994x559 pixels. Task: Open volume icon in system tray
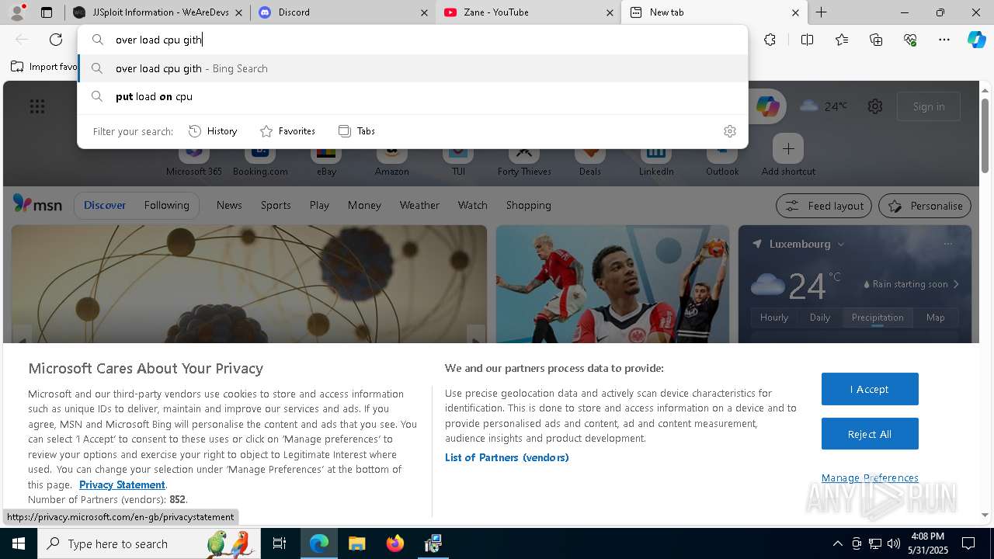(x=894, y=543)
